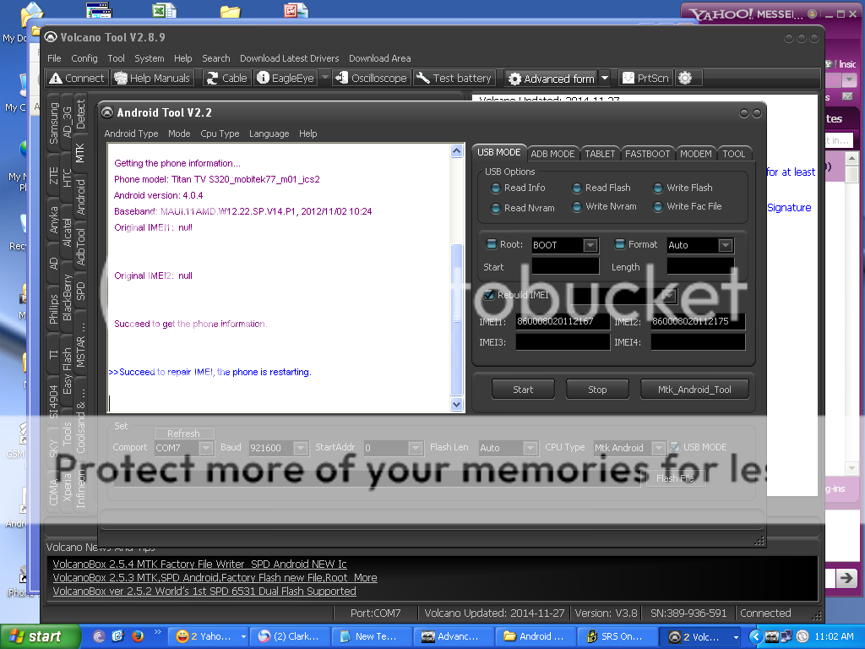The image size is (865, 649).
Task: Click the log panel vertical scrollbar
Action: 457,321
